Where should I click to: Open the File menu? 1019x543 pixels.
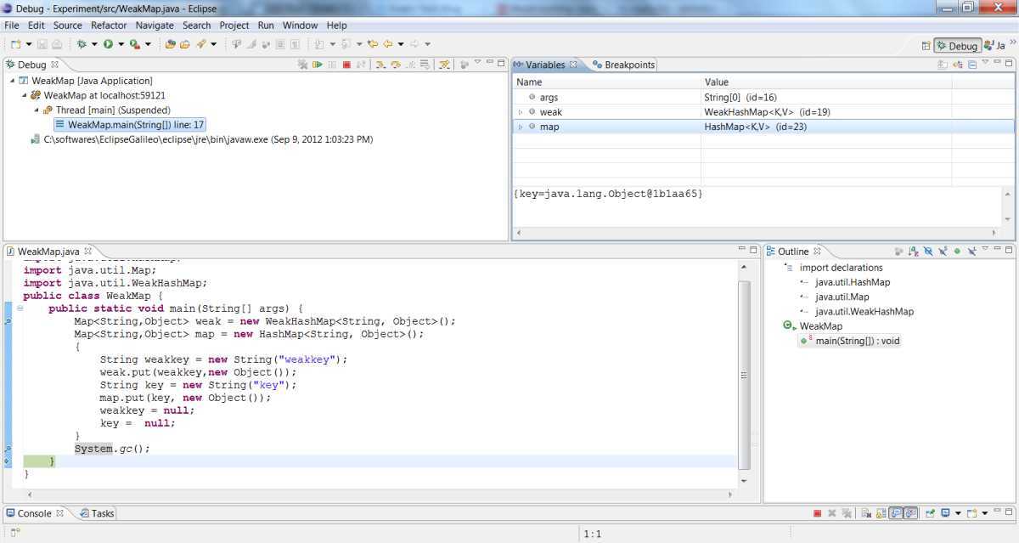tap(12, 25)
